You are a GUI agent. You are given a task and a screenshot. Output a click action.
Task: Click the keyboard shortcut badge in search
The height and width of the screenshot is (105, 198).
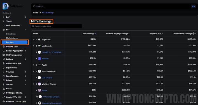click(193, 6)
